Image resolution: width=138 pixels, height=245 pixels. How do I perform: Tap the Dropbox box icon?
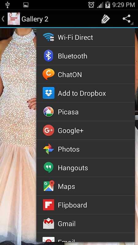click(x=48, y=93)
